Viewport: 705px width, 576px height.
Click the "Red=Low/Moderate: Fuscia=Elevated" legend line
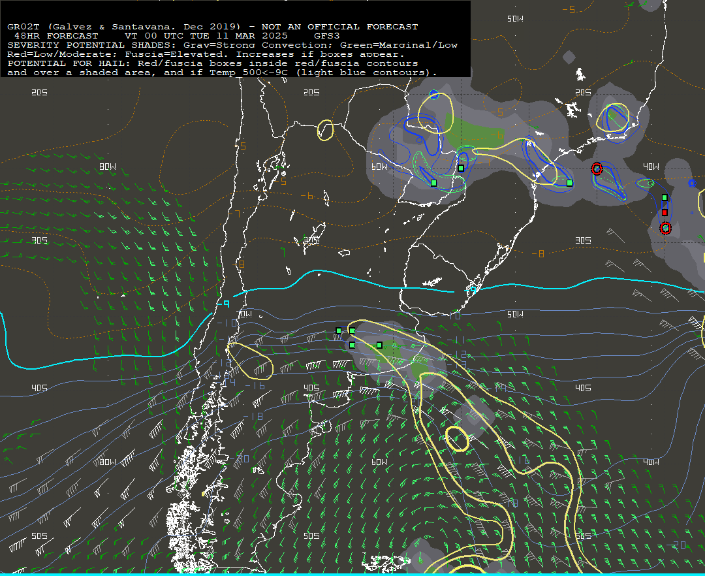(206, 54)
